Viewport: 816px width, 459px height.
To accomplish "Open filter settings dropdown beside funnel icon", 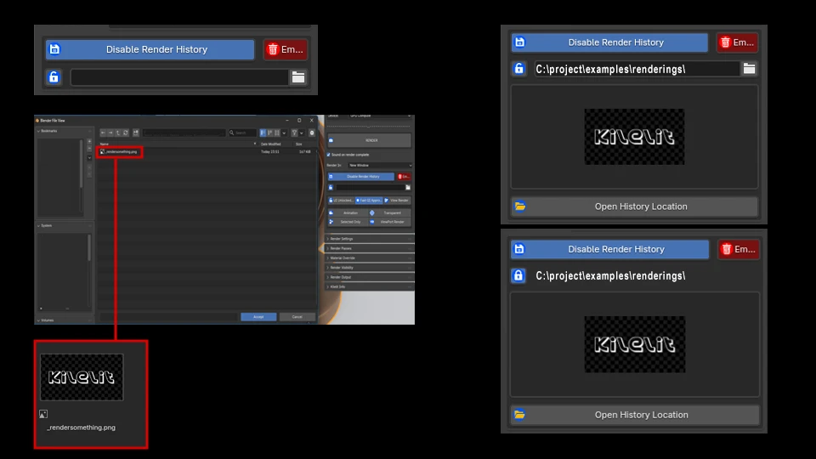I will tap(301, 133).
